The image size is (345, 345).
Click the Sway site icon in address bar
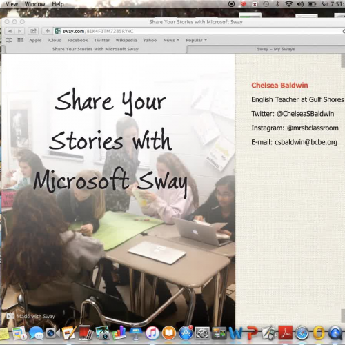tap(58, 31)
